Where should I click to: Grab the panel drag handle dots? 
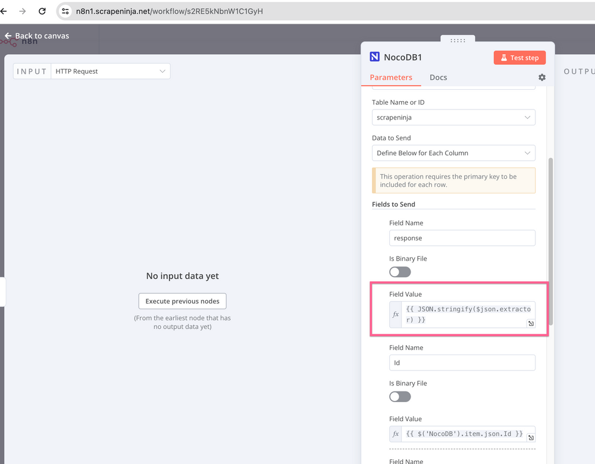[458, 40]
